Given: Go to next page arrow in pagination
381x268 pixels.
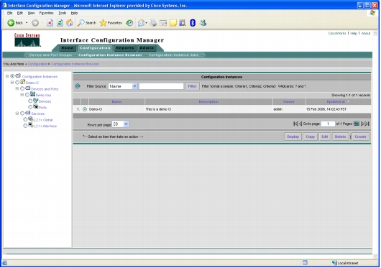Looking at the screenshot, I should [x=362, y=124].
